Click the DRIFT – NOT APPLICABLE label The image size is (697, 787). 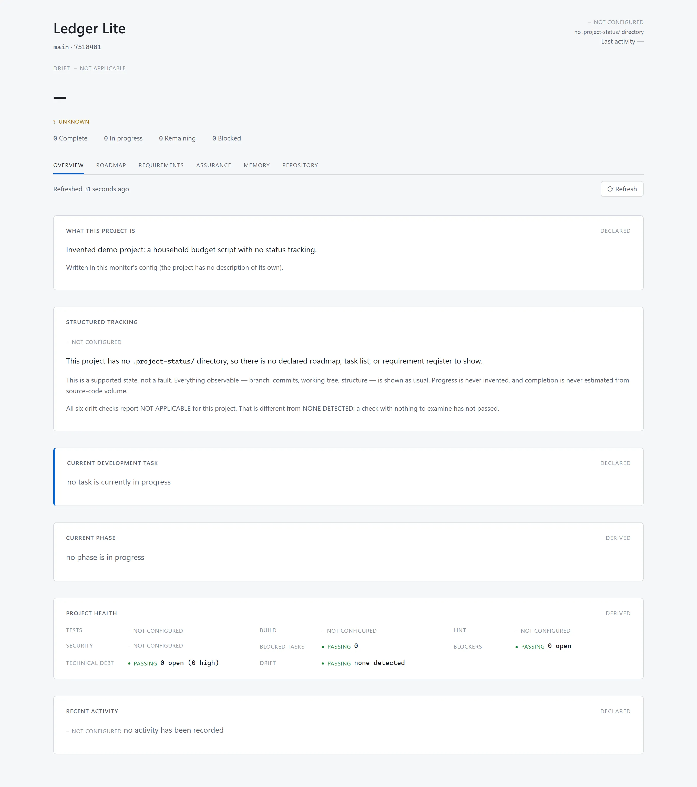[89, 68]
